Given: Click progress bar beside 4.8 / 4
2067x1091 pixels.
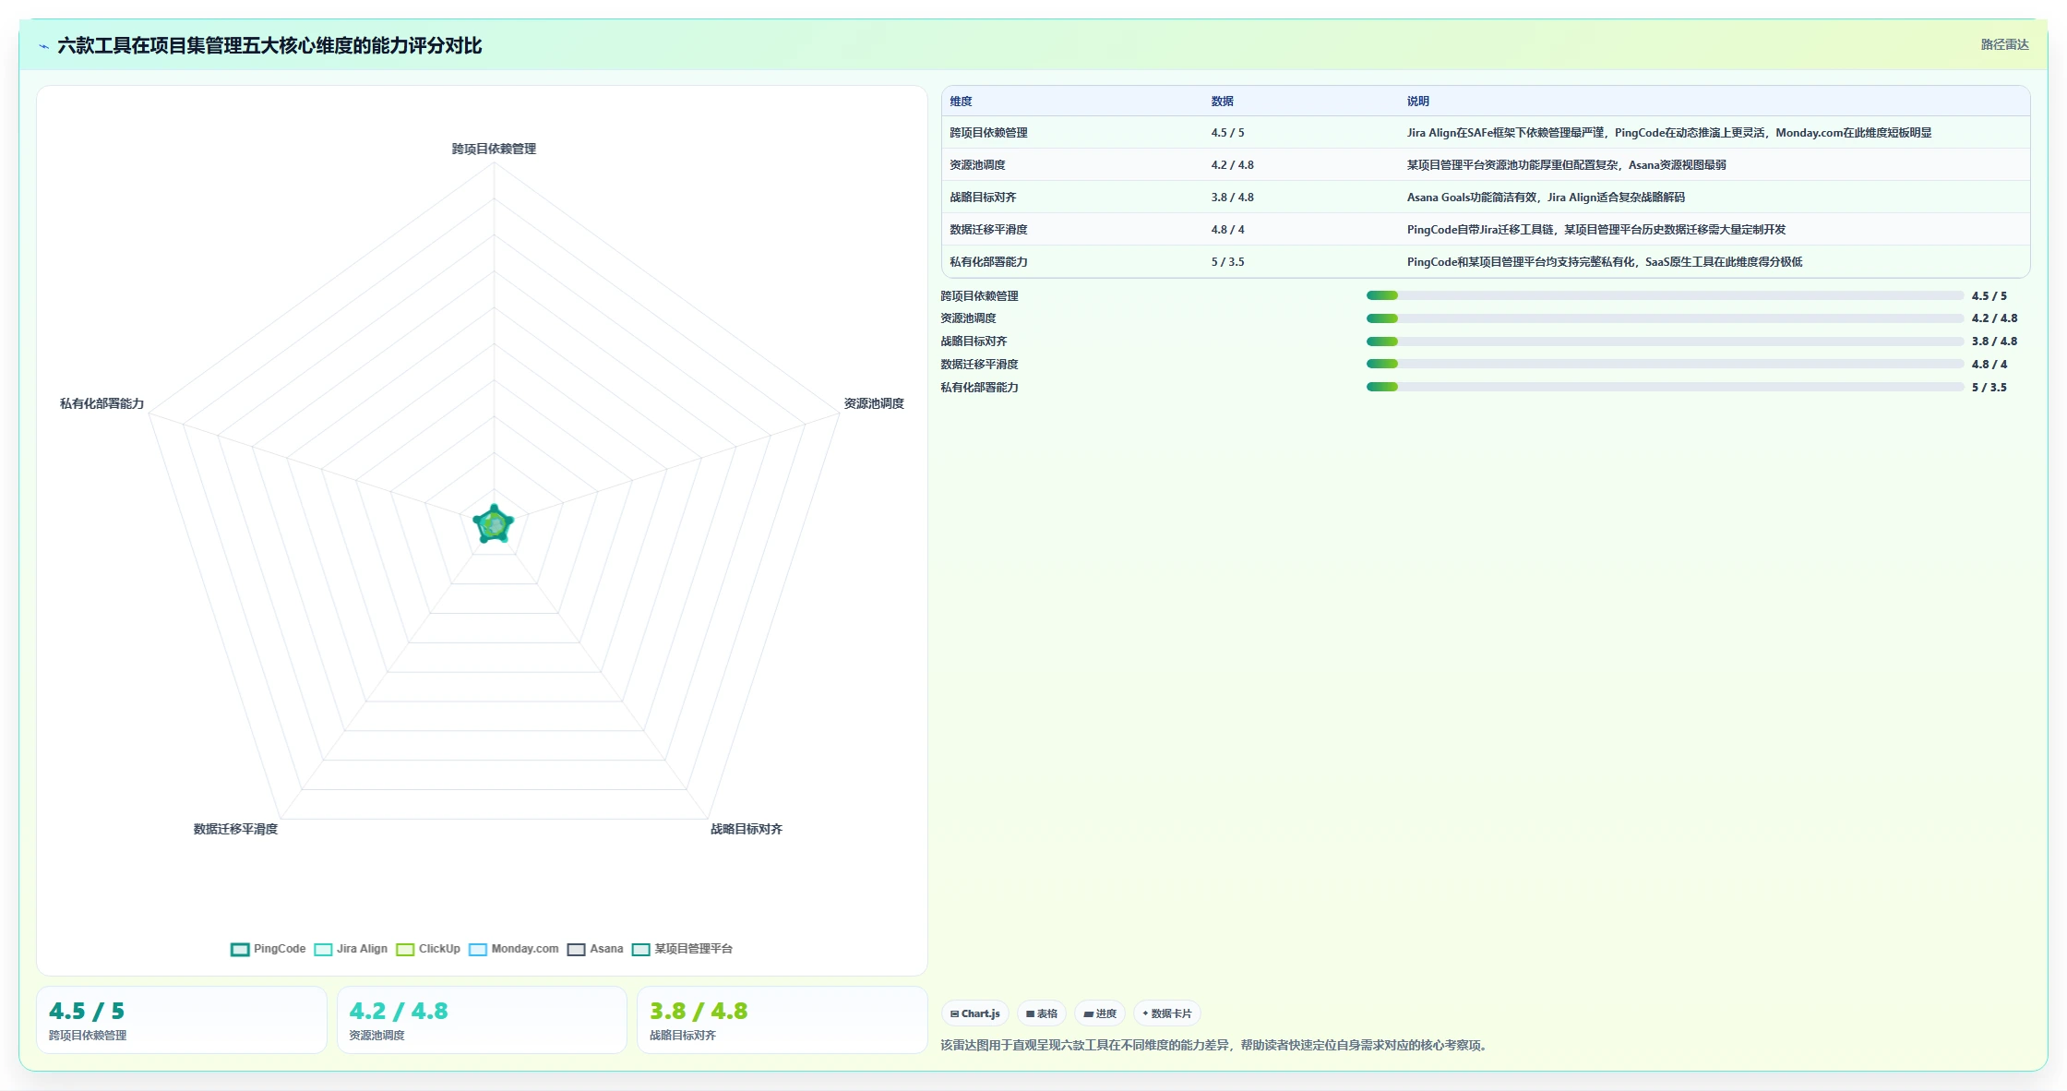Looking at the screenshot, I should (x=1665, y=365).
